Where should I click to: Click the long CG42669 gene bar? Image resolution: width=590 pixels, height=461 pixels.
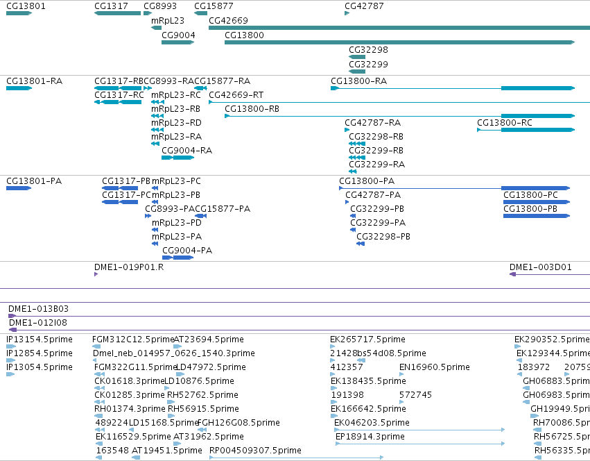pos(399,28)
